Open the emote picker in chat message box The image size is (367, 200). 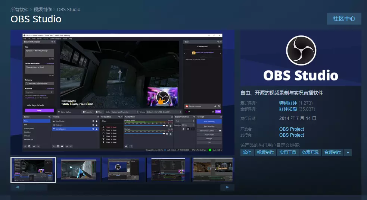coord(219,106)
